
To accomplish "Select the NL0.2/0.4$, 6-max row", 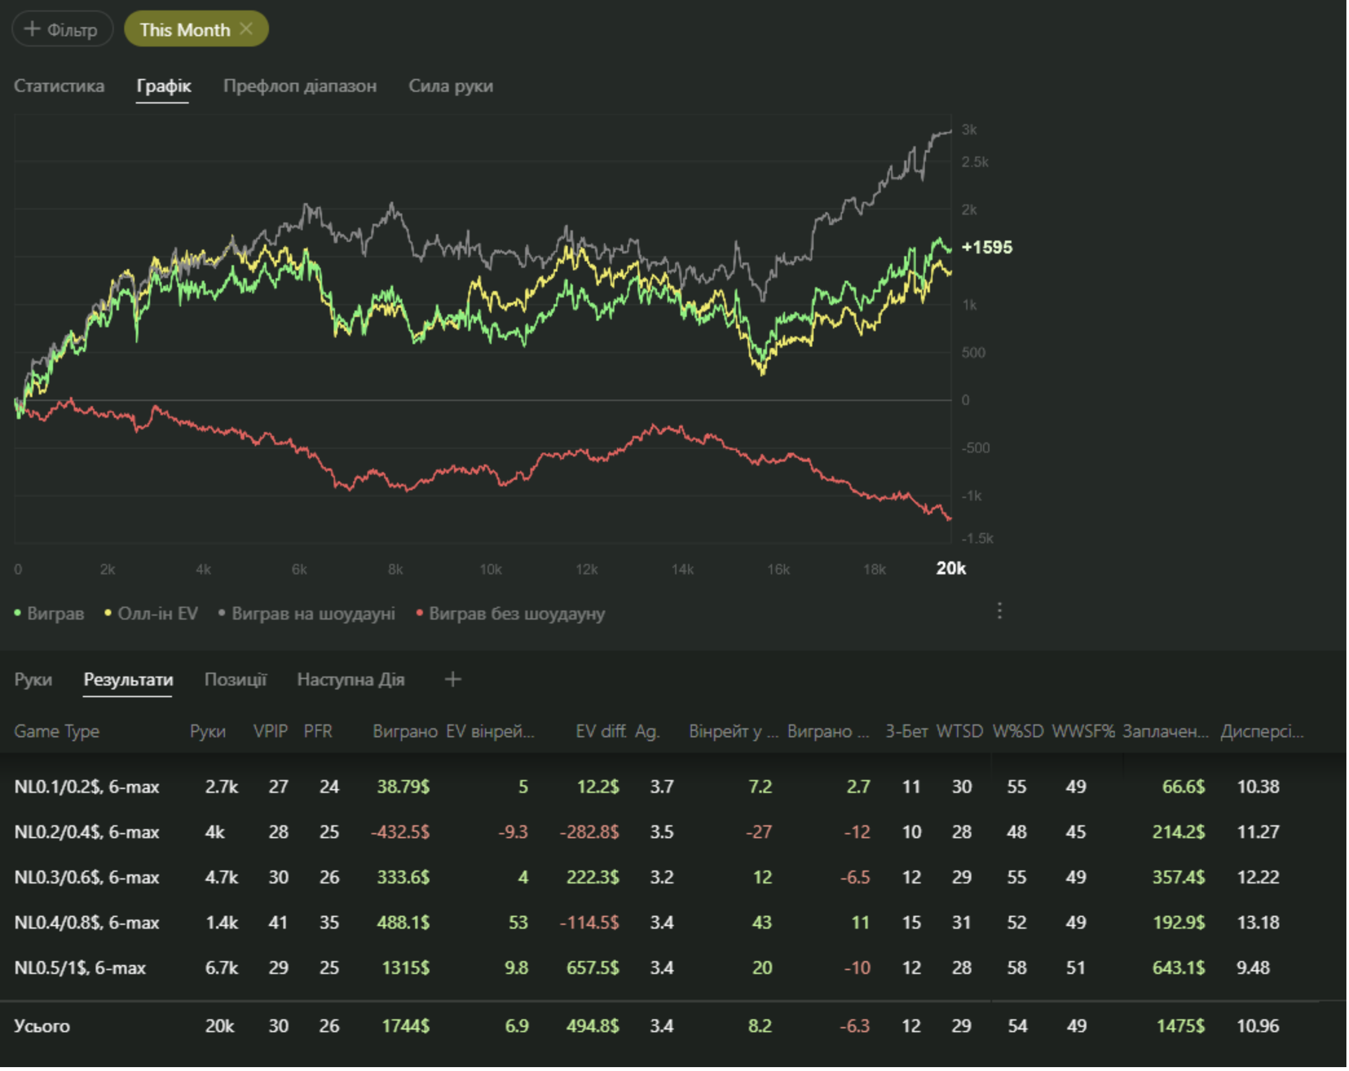I will click(x=87, y=832).
